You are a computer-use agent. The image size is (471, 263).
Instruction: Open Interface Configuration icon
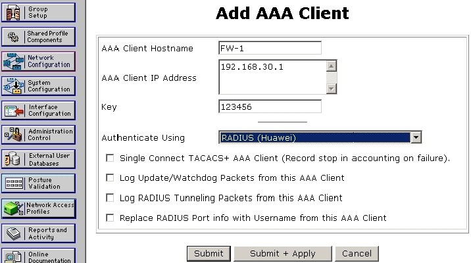pos(14,110)
